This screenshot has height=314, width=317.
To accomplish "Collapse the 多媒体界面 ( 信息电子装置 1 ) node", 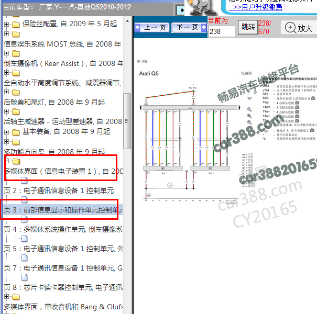I will 6,161.
